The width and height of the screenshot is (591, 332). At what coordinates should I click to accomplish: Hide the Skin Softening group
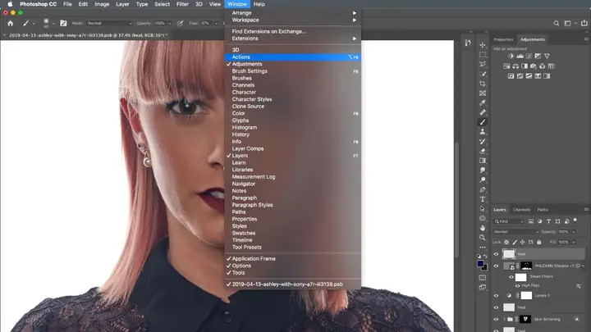coord(496,319)
